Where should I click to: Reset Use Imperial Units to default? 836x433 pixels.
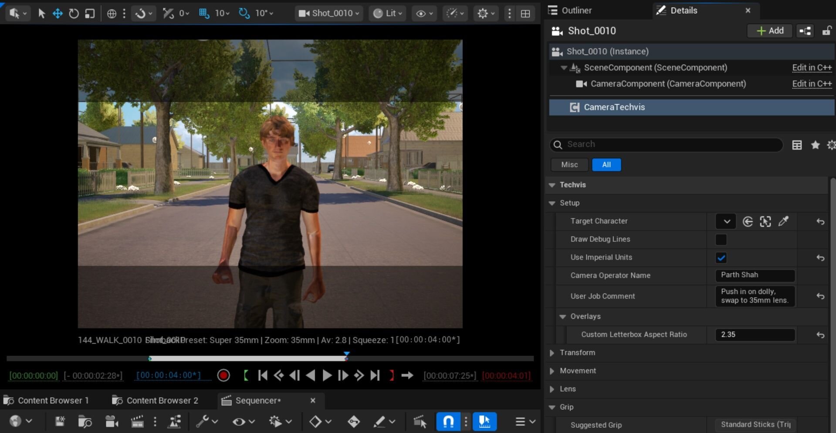[x=820, y=258]
